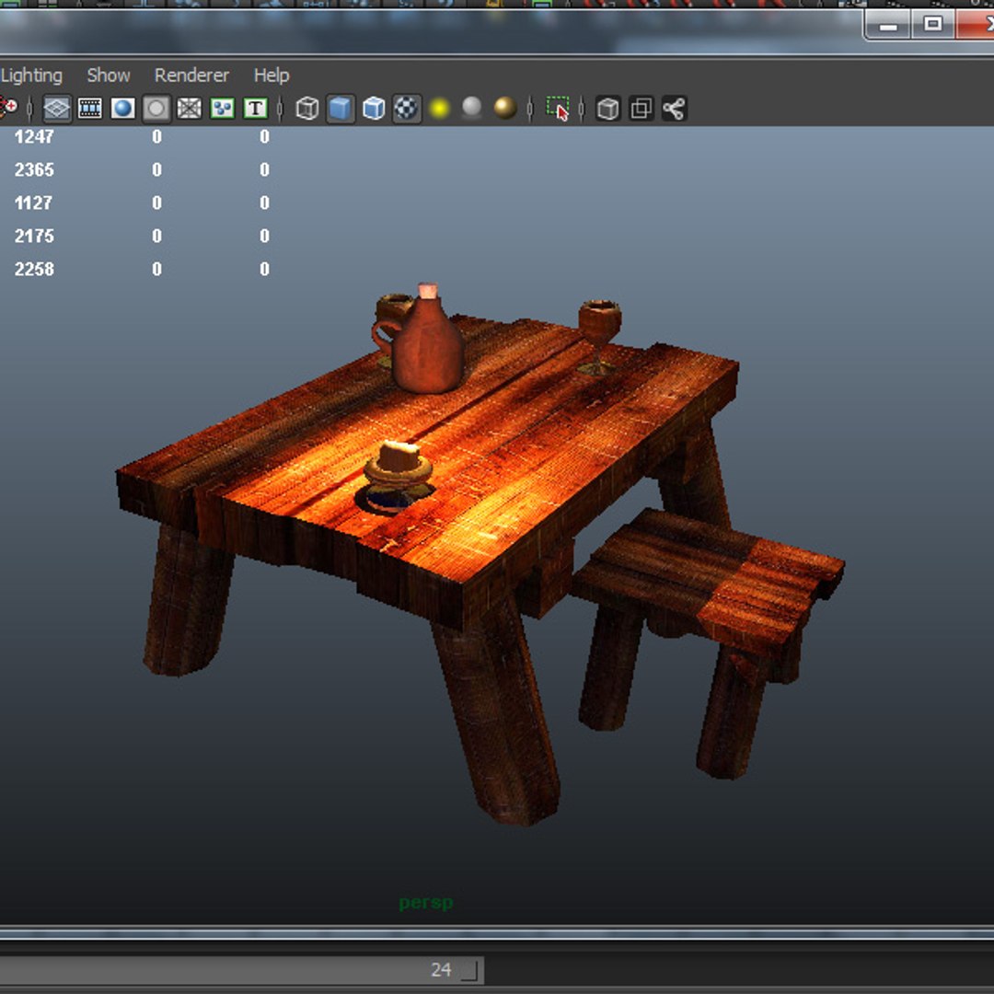Enable the safe title T icon
Screen dimensions: 994x994
pos(256,109)
